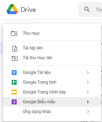Expand the Google Trang tính submenu arrow
The image size is (102, 122).
88,82
